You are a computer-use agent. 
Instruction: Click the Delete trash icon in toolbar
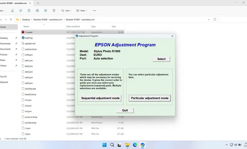54,11
